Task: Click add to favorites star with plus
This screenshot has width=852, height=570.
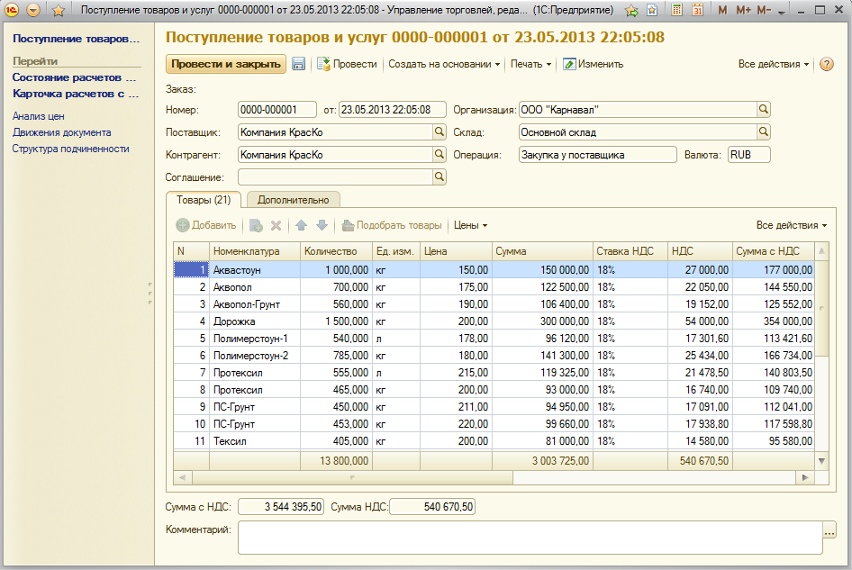Action: point(631,10)
